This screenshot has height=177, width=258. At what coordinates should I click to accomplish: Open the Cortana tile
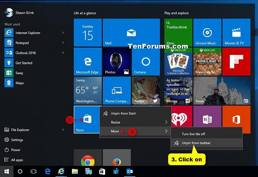coord(146,61)
